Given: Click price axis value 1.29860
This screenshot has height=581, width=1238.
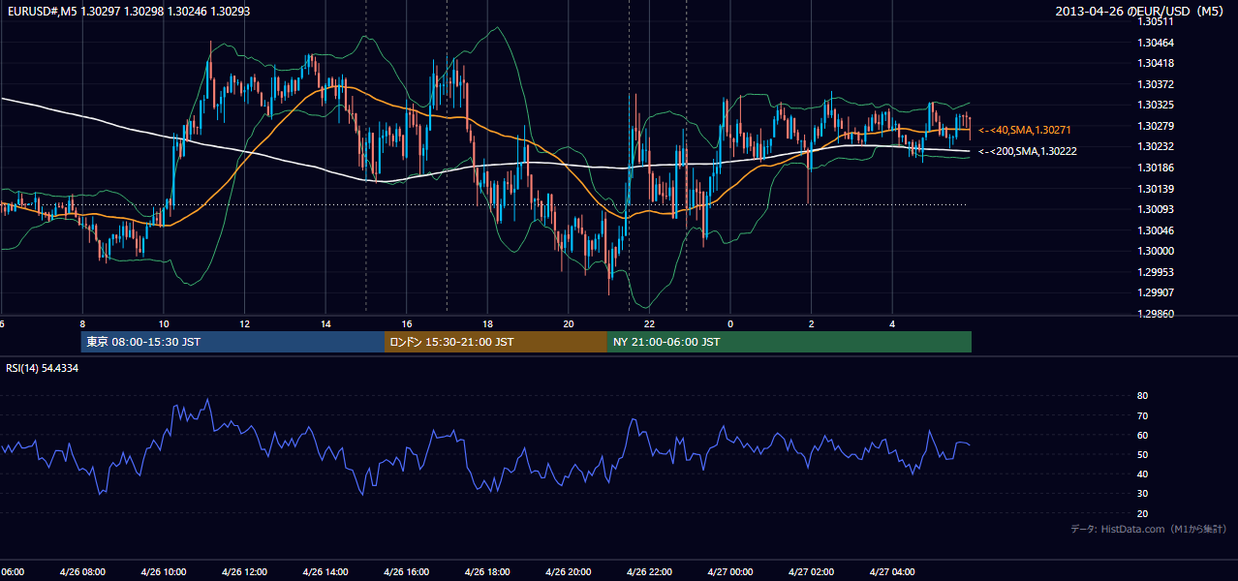Looking at the screenshot, I should (1157, 314).
